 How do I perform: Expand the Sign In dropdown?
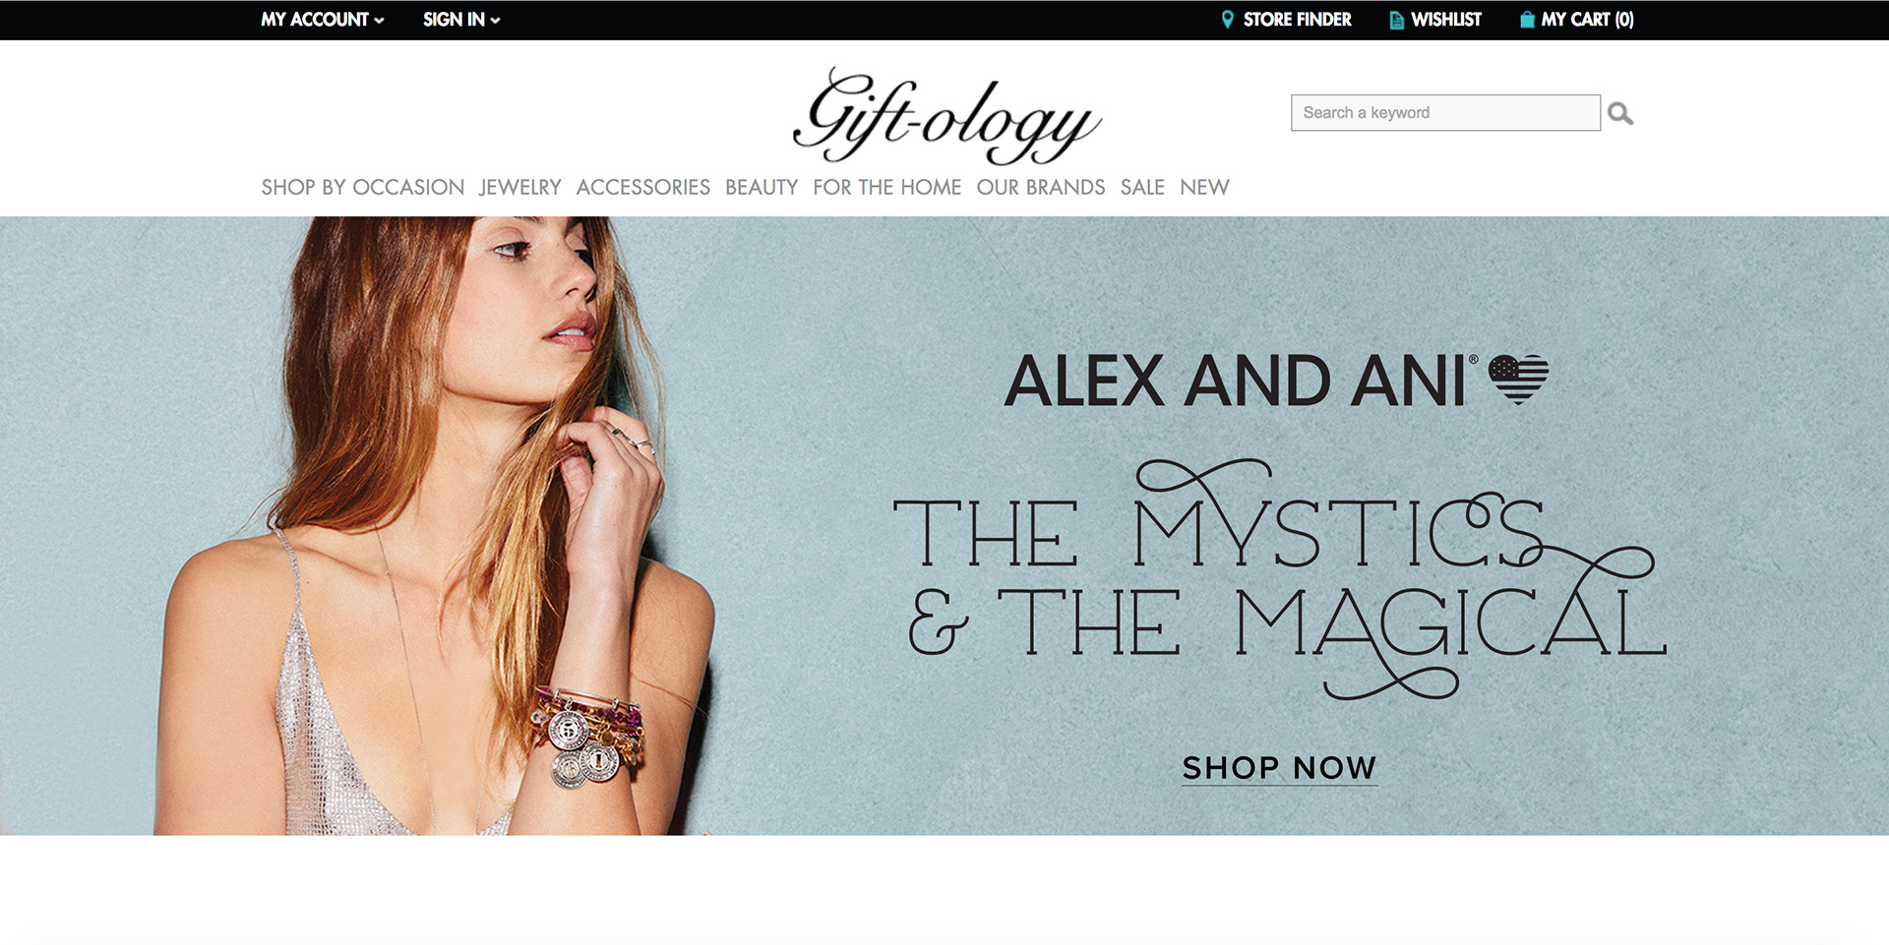click(x=461, y=20)
